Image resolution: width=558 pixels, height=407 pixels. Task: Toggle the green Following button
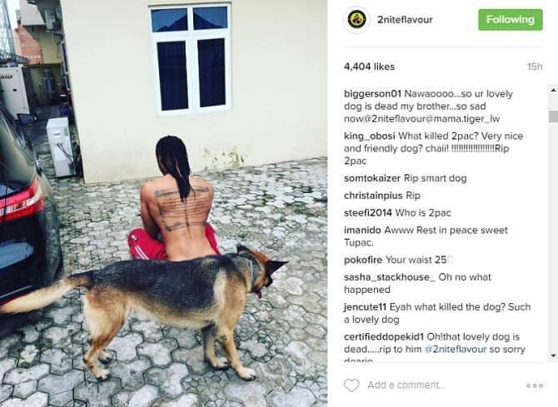511,20
